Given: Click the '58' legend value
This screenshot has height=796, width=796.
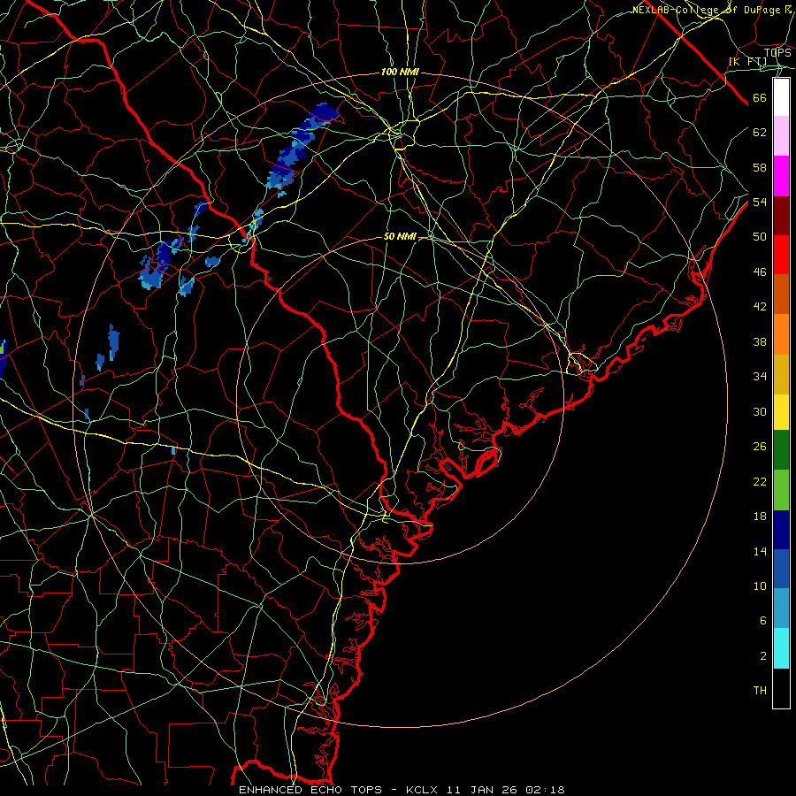Looking at the screenshot, I should [760, 167].
